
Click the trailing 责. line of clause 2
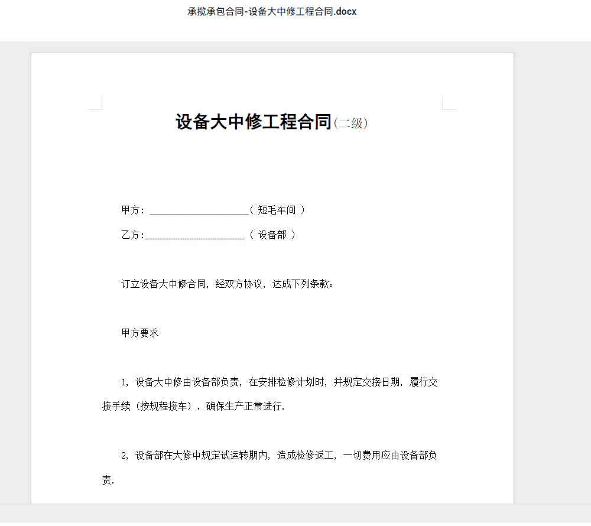(x=108, y=480)
